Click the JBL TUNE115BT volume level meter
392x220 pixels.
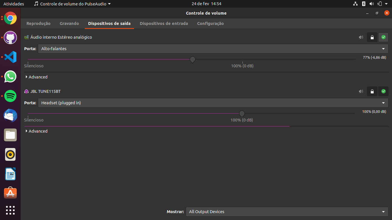(206, 126)
